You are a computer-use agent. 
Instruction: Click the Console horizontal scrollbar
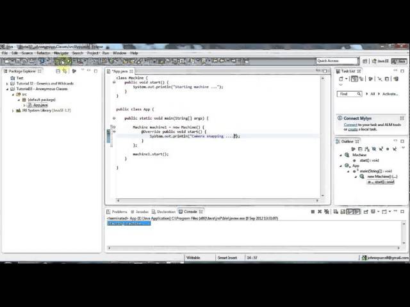tap(254, 248)
